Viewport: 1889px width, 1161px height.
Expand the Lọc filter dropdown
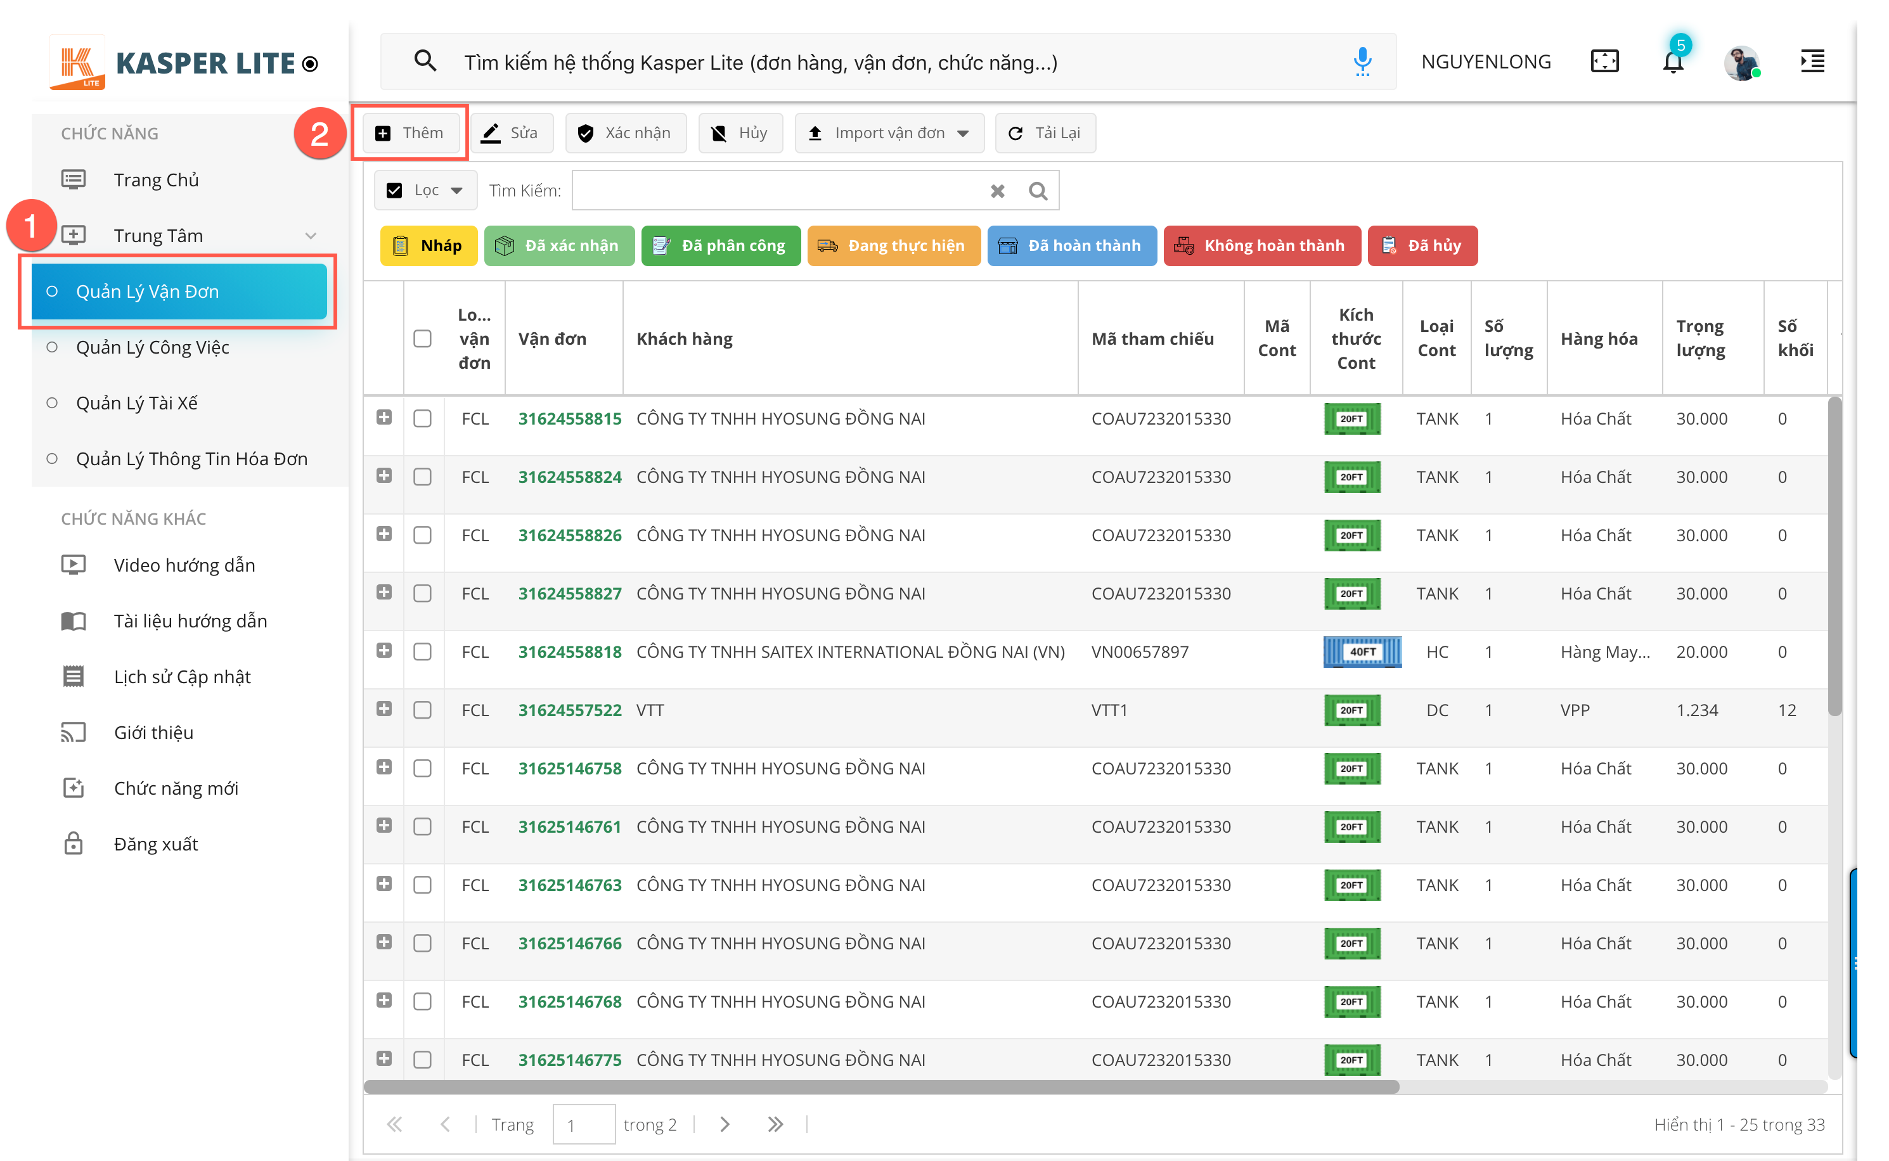[x=426, y=190]
